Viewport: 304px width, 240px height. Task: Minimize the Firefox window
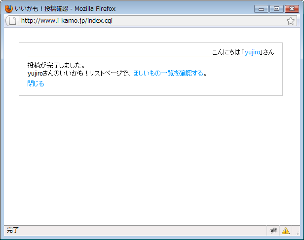coord(261,9)
